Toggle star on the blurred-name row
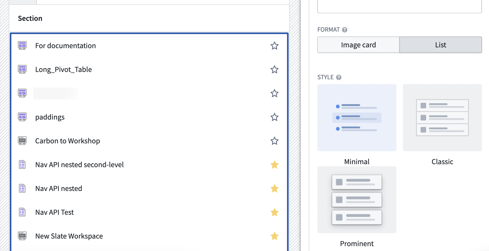Viewport: 489px width, 251px height. click(274, 93)
